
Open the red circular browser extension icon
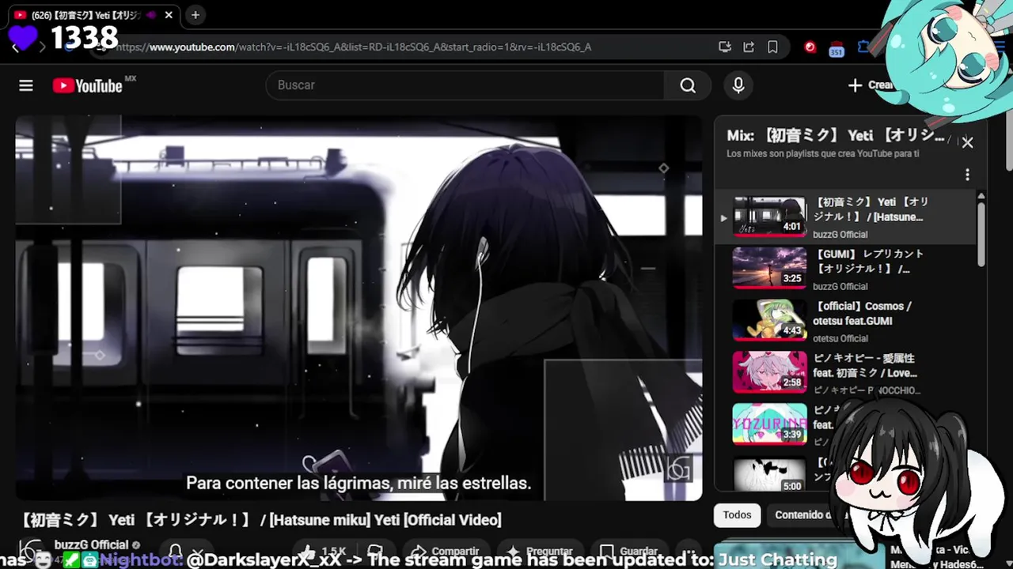pos(810,47)
